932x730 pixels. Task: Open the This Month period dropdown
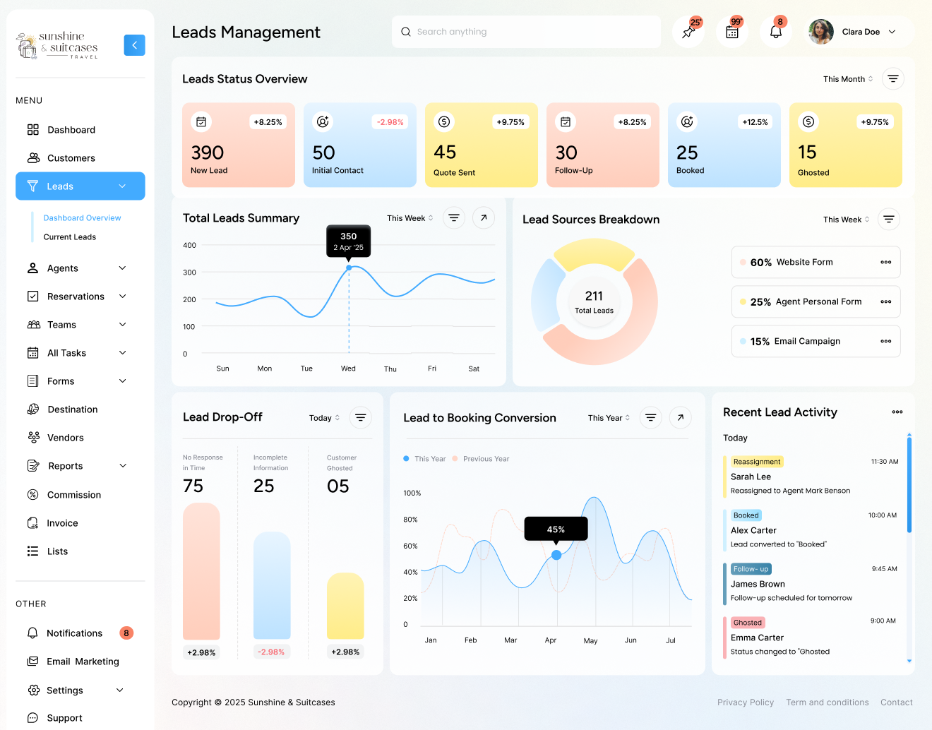click(848, 79)
